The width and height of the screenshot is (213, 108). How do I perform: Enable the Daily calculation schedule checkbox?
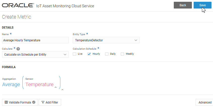107,54
